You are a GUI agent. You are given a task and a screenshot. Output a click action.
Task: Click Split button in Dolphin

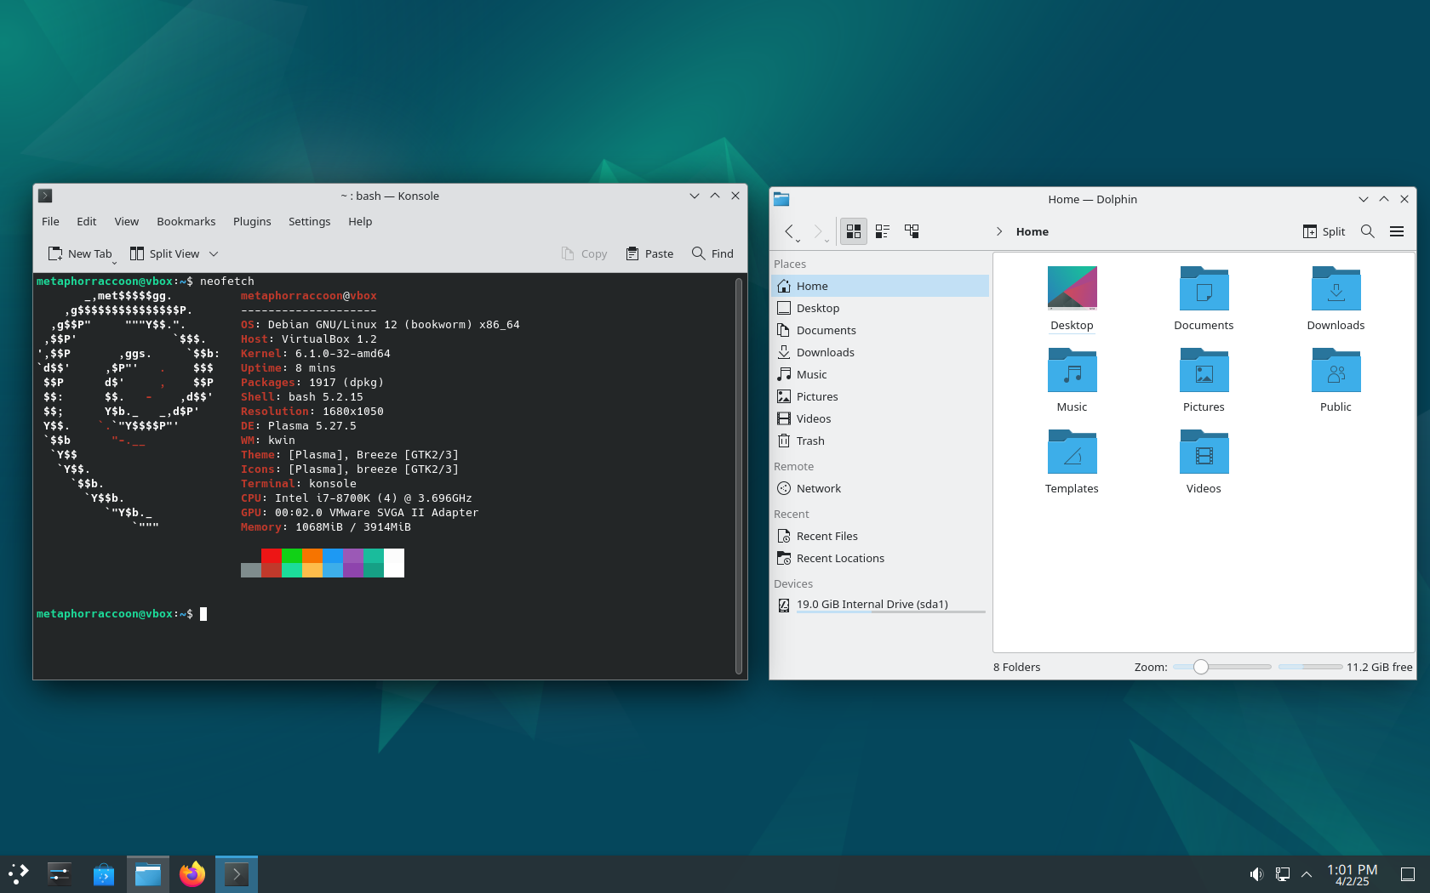[1324, 231]
